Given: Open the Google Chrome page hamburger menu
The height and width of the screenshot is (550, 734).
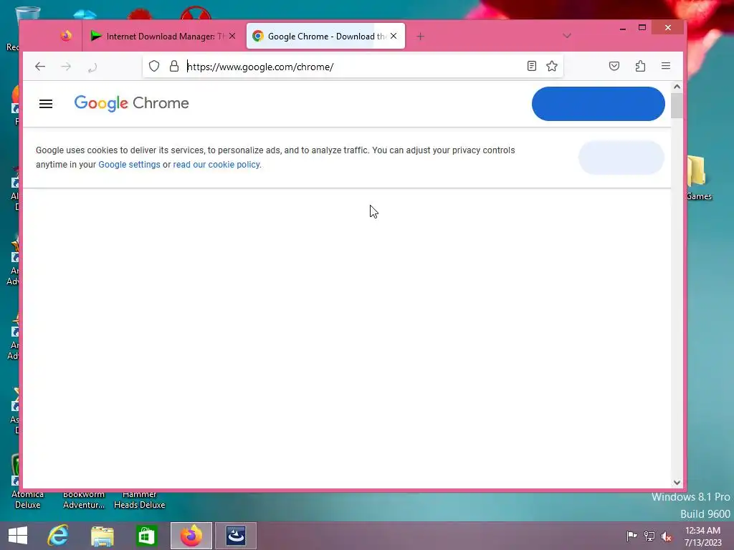Looking at the screenshot, I should click(x=46, y=104).
